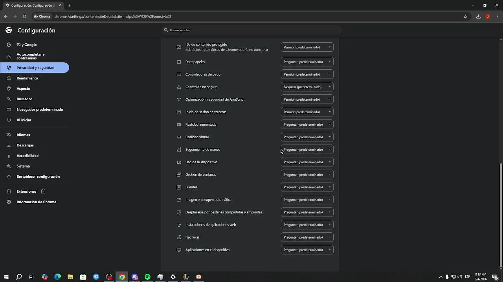Screen dimensions: 503x282
Task: Click the browser back arrow
Action: point(6,16)
